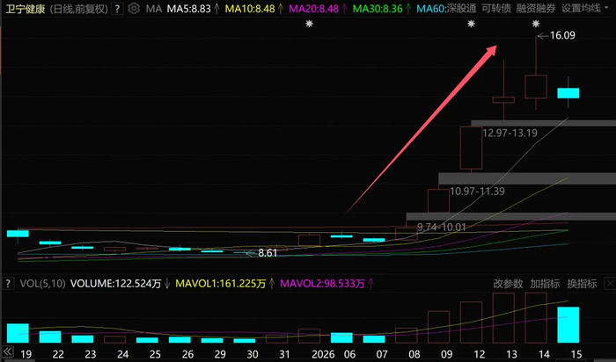Select the candlestick on date 14

pos(536,86)
